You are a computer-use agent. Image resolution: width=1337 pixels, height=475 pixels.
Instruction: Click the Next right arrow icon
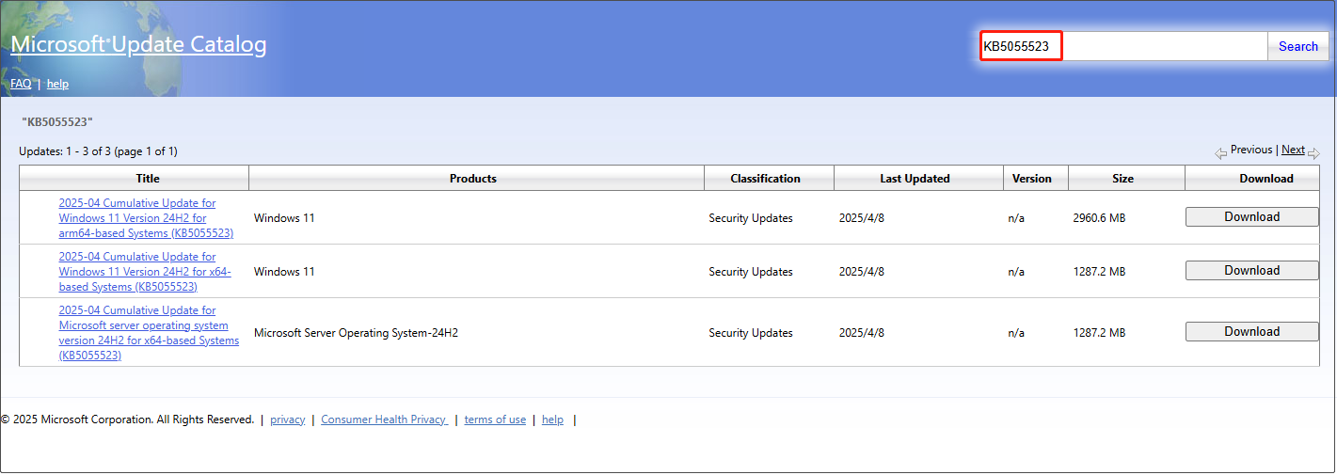(1313, 152)
